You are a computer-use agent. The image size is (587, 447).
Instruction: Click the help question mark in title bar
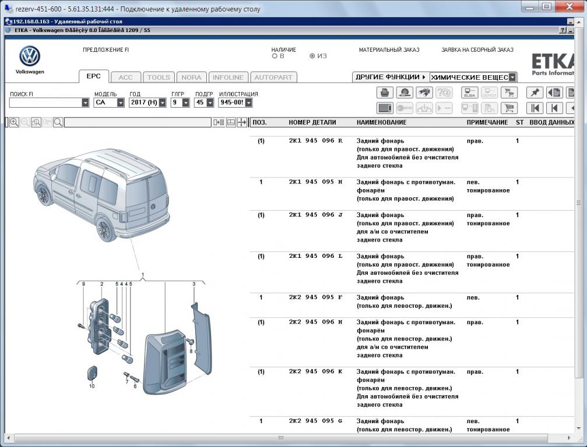(x=563, y=30)
